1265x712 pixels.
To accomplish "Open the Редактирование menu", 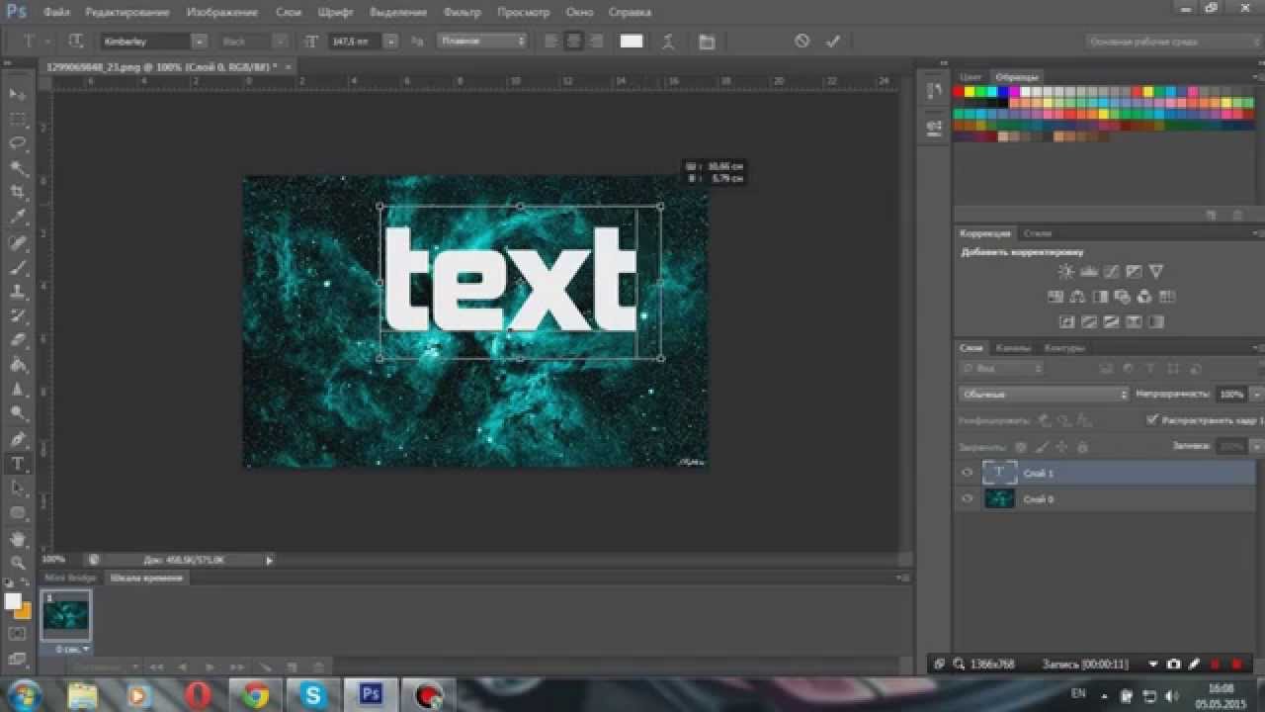I will (x=129, y=13).
